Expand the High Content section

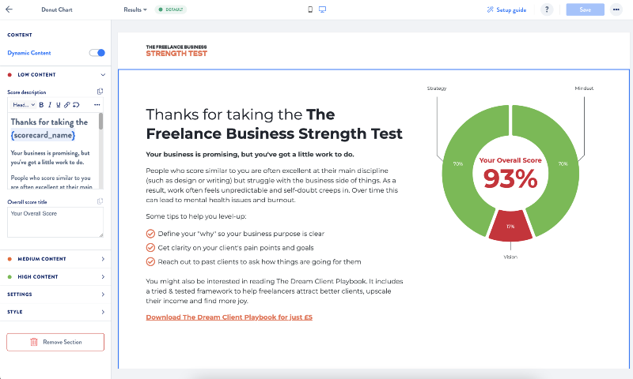pyautogui.click(x=55, y=276)
